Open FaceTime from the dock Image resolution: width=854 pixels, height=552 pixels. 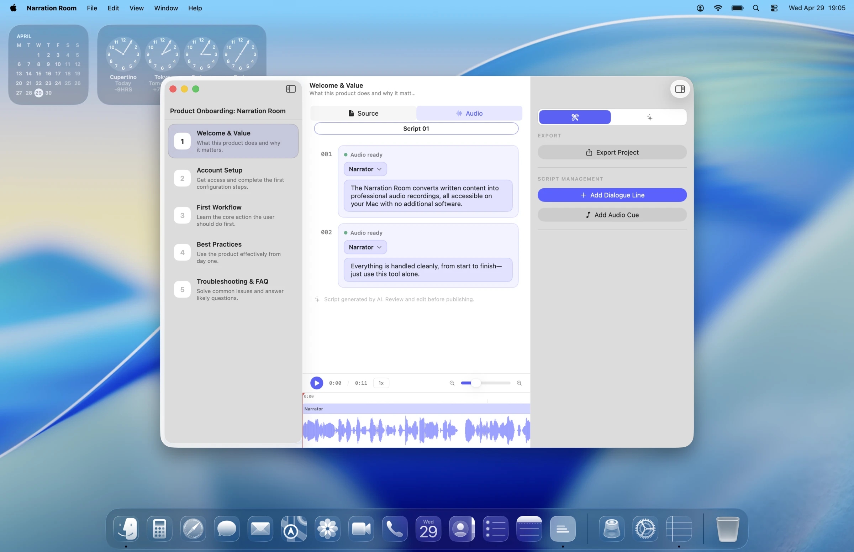[361, 529]
